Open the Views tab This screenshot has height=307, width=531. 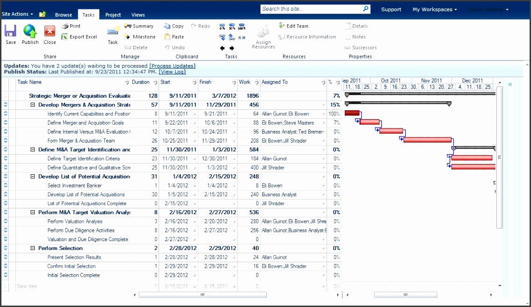138,14
